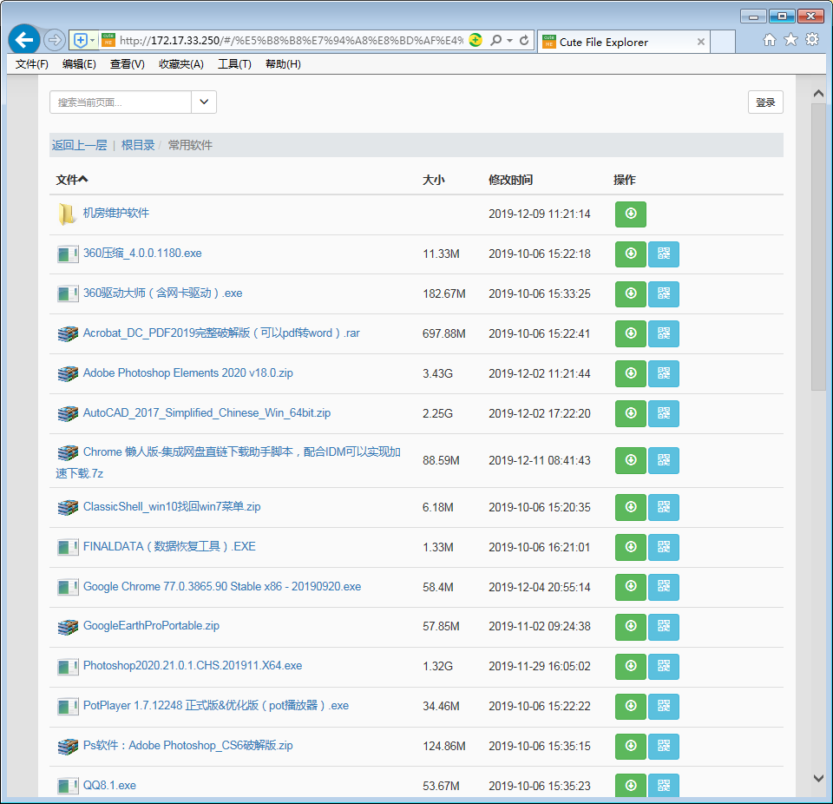833x804 pixels.
Task: Download Ps软件 Photoshop_CS6 zip file
Action: click(630, 746)
